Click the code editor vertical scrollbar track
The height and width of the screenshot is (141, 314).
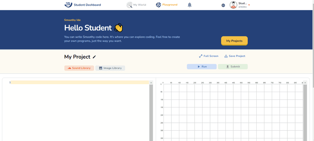(x=151, y=113)
